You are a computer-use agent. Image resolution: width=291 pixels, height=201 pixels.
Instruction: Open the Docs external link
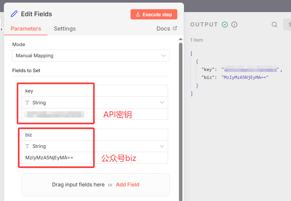167,29
